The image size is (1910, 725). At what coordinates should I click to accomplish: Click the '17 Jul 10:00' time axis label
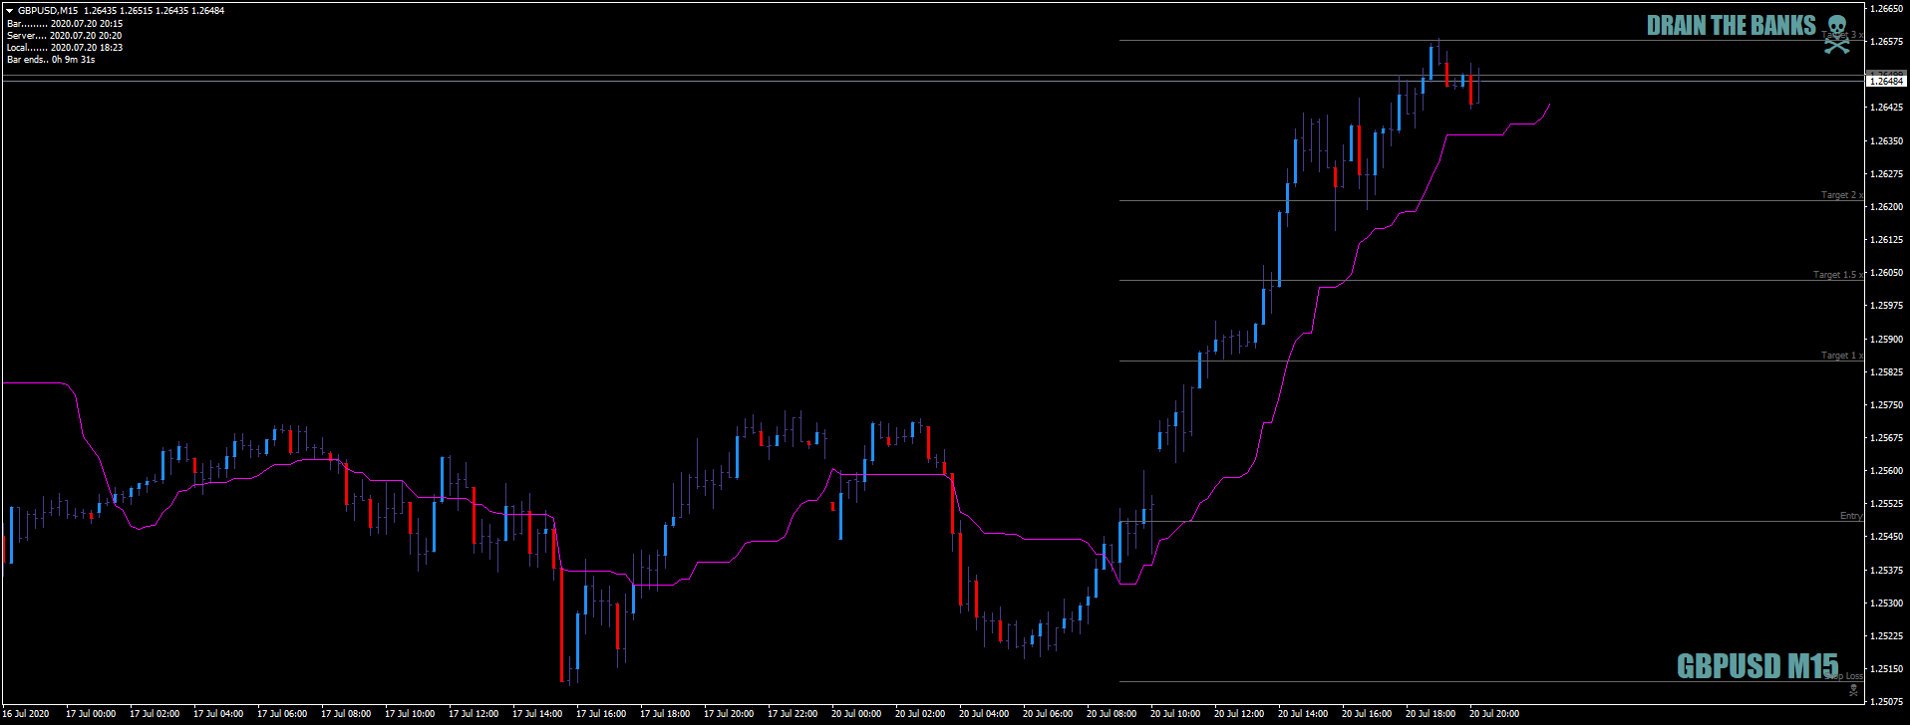click(x=410, y=714)
